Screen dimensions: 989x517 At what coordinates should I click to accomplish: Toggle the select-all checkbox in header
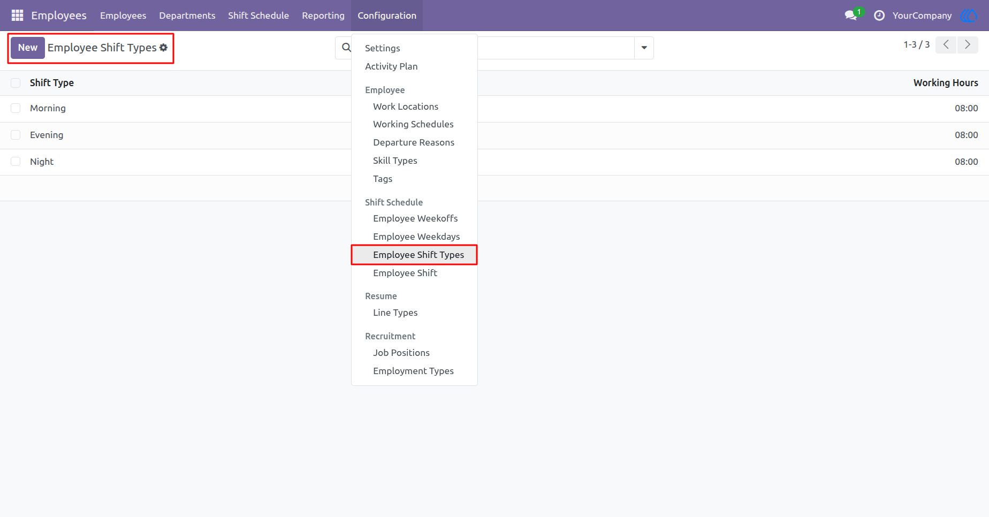click(x=16, y=83)
